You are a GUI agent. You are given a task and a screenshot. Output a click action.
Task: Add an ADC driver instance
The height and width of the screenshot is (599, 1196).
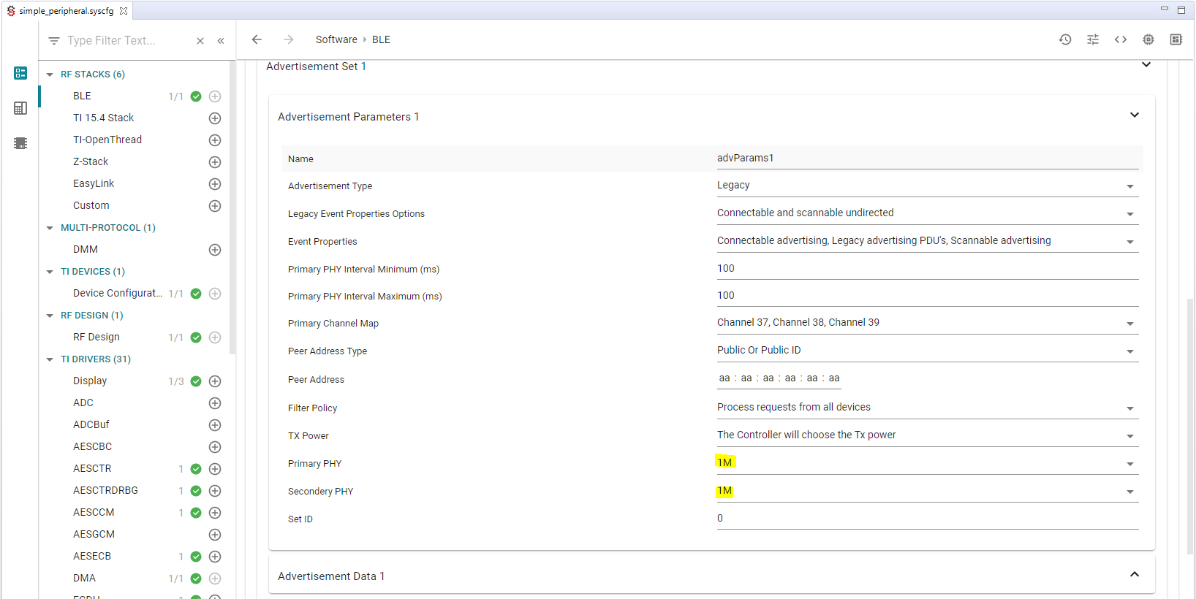point(215,403)
